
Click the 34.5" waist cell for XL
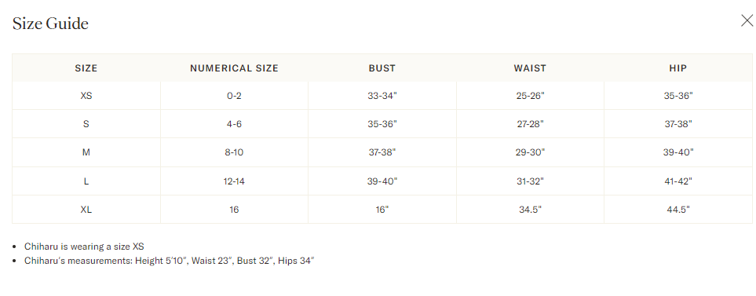(530, 210)
